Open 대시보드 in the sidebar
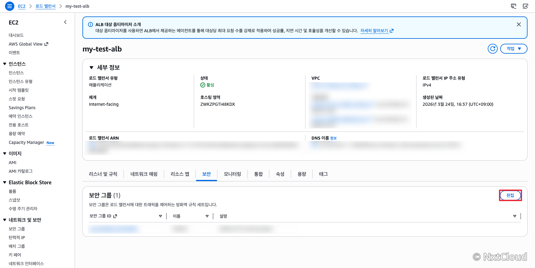 (x=16, y=35)
